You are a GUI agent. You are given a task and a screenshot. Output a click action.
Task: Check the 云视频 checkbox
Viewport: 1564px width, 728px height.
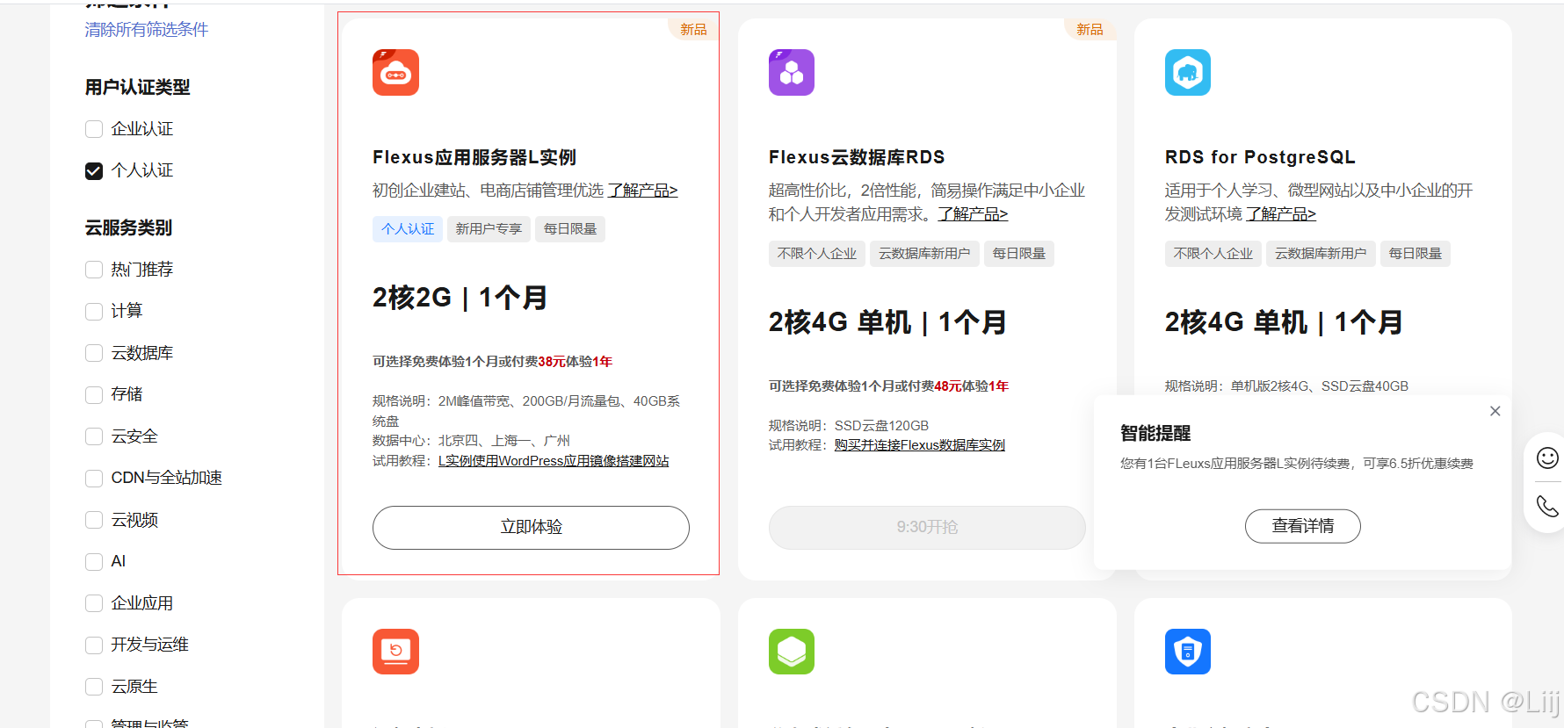tap(94, 520)
